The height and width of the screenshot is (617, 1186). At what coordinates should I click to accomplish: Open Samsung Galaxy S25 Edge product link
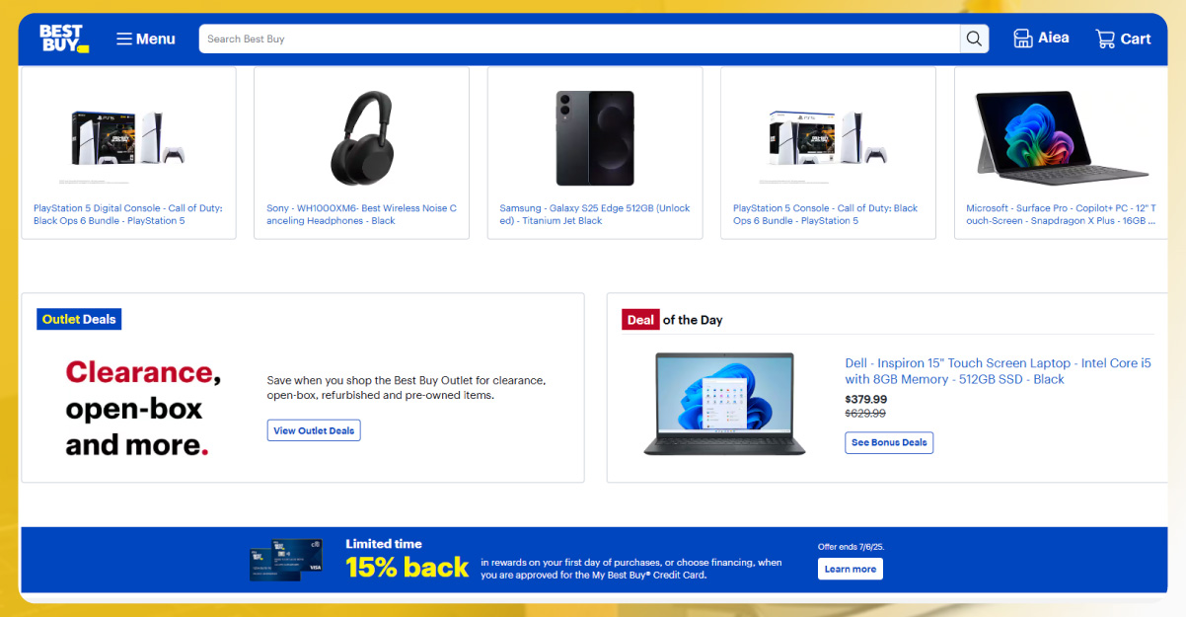coord(595,214)
